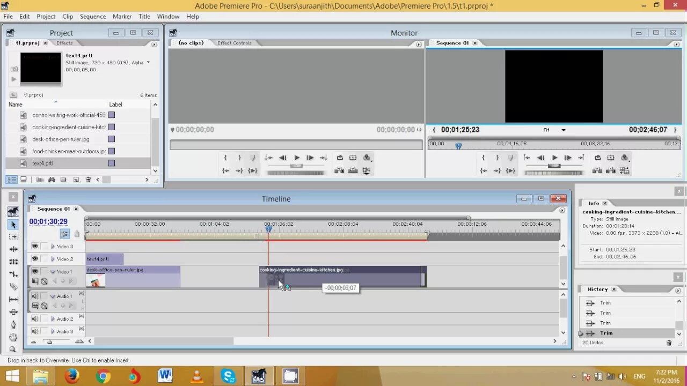
Task: Click Set Unnumbered Marker in Sequence monitor
Action: click(510, 158)
